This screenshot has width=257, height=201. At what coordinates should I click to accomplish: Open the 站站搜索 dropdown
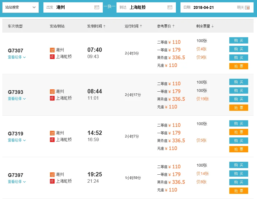click(x=20, y=7)
